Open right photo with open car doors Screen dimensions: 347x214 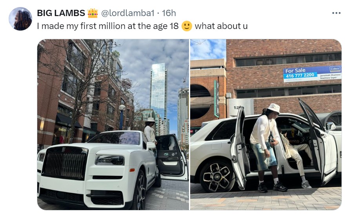[x=266, y=124]
